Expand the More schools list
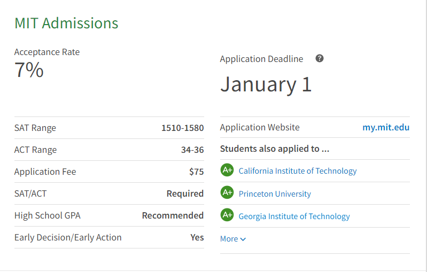The image size is (427, 272). 229,239
